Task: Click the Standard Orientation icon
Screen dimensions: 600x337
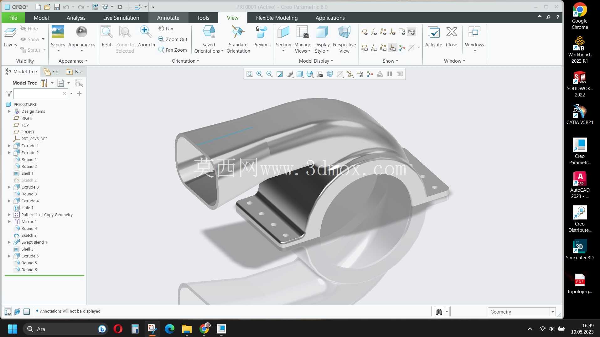Action: pos(238,39)
